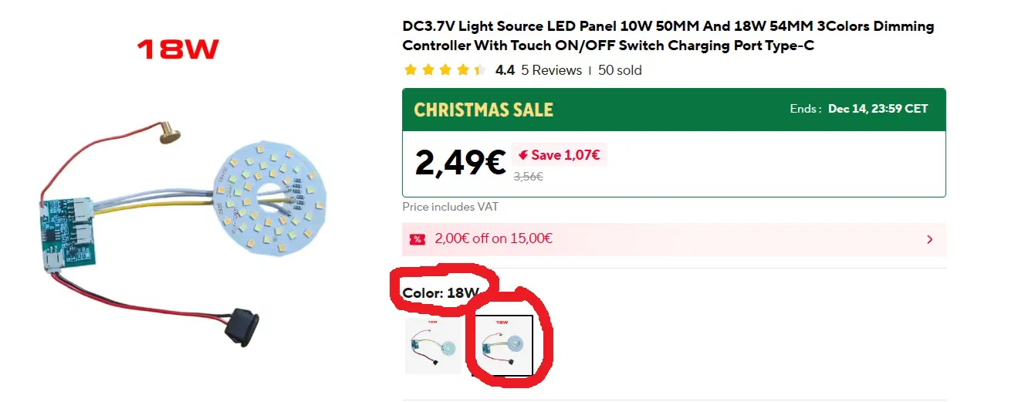Image resolution: width=1028 pixels, height=402 pixels.
Task: Open the 5 Reviews link
Action: (551, 70)
